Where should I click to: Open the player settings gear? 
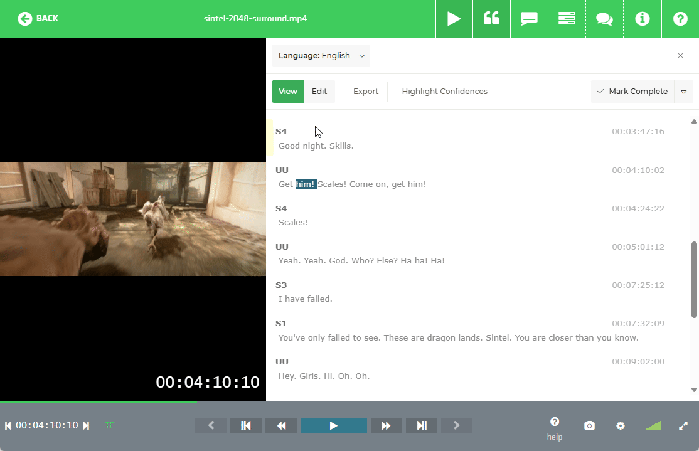[620, 425]
